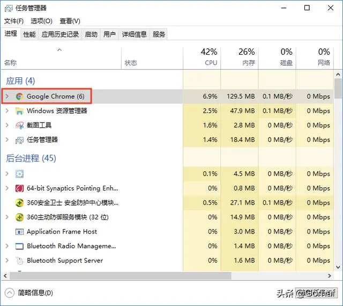Switch to the 启动 tab
Image resolution: width=343 pixels, height=306 pixels.
click(91, 34)
